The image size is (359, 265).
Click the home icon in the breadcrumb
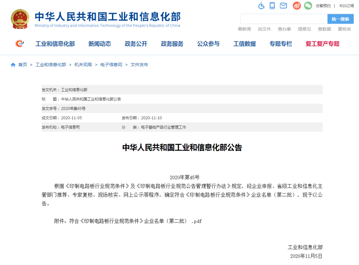(13, 65)
